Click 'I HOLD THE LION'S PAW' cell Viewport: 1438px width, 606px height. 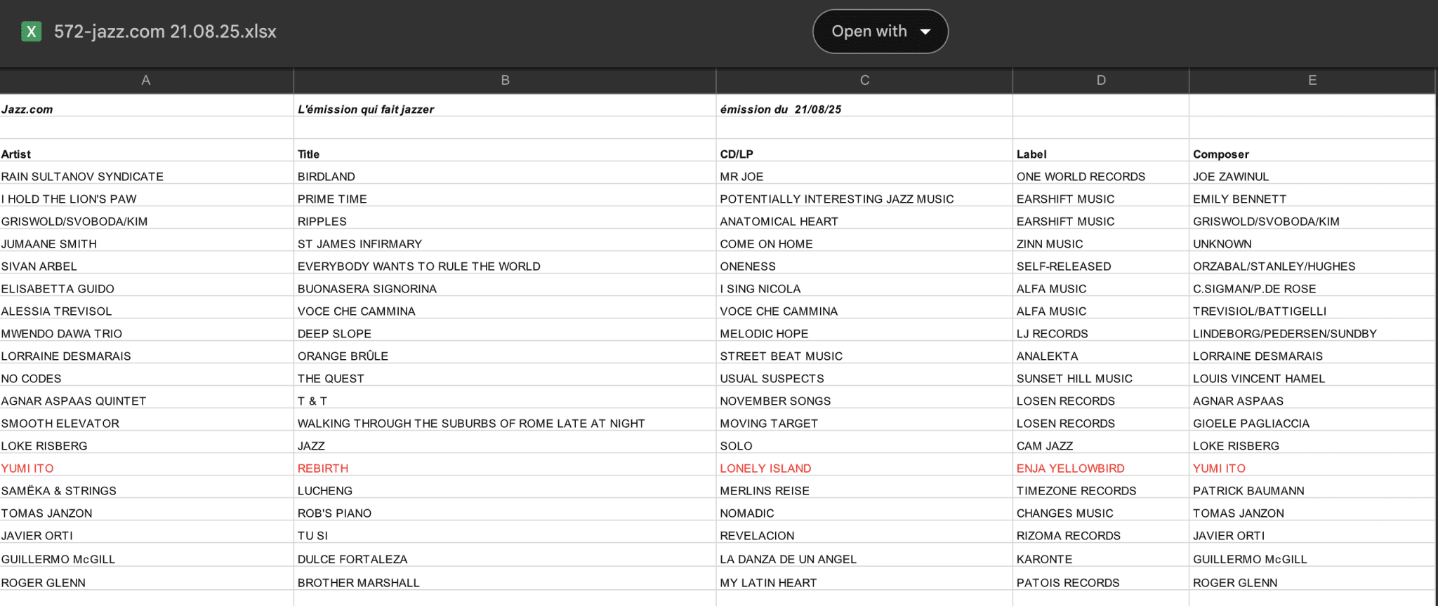click(x=146, y=196)
